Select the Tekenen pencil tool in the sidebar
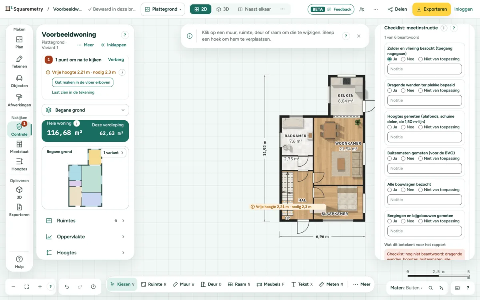480x300 pixels. pos(19,62)
